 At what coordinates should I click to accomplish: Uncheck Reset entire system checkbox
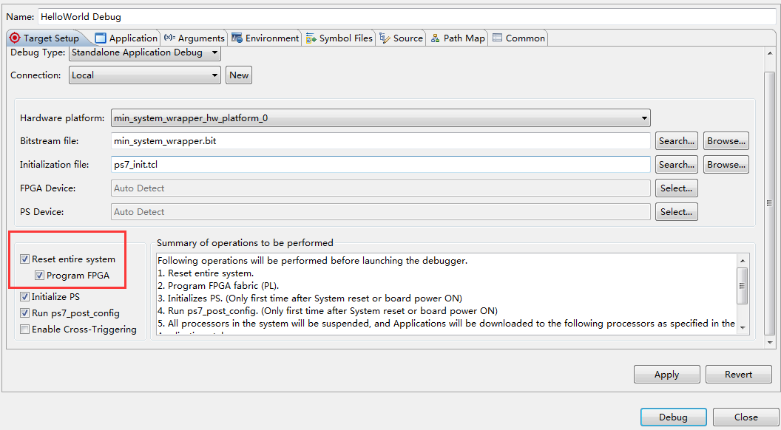point(25,259)
